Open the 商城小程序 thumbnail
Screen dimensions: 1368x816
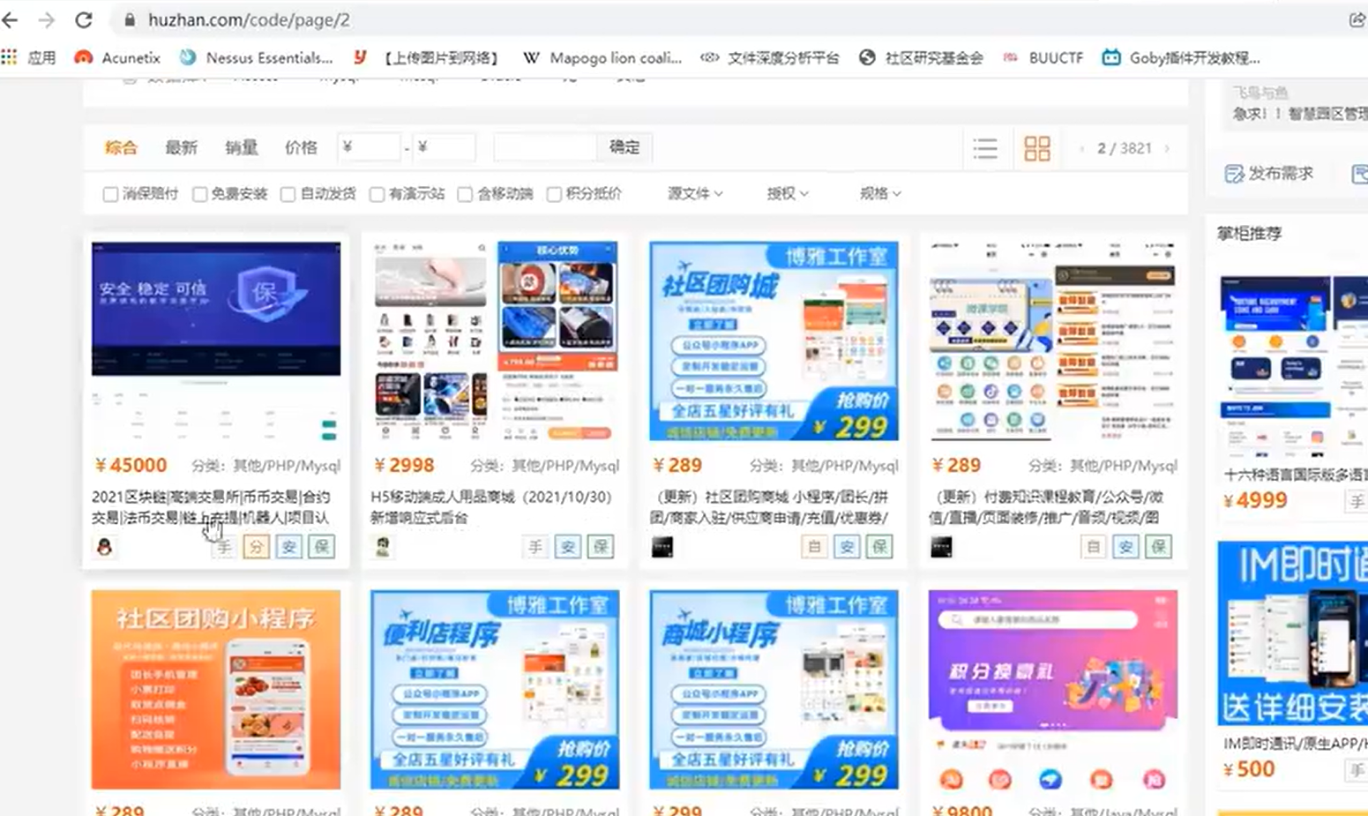pos(774,690)
